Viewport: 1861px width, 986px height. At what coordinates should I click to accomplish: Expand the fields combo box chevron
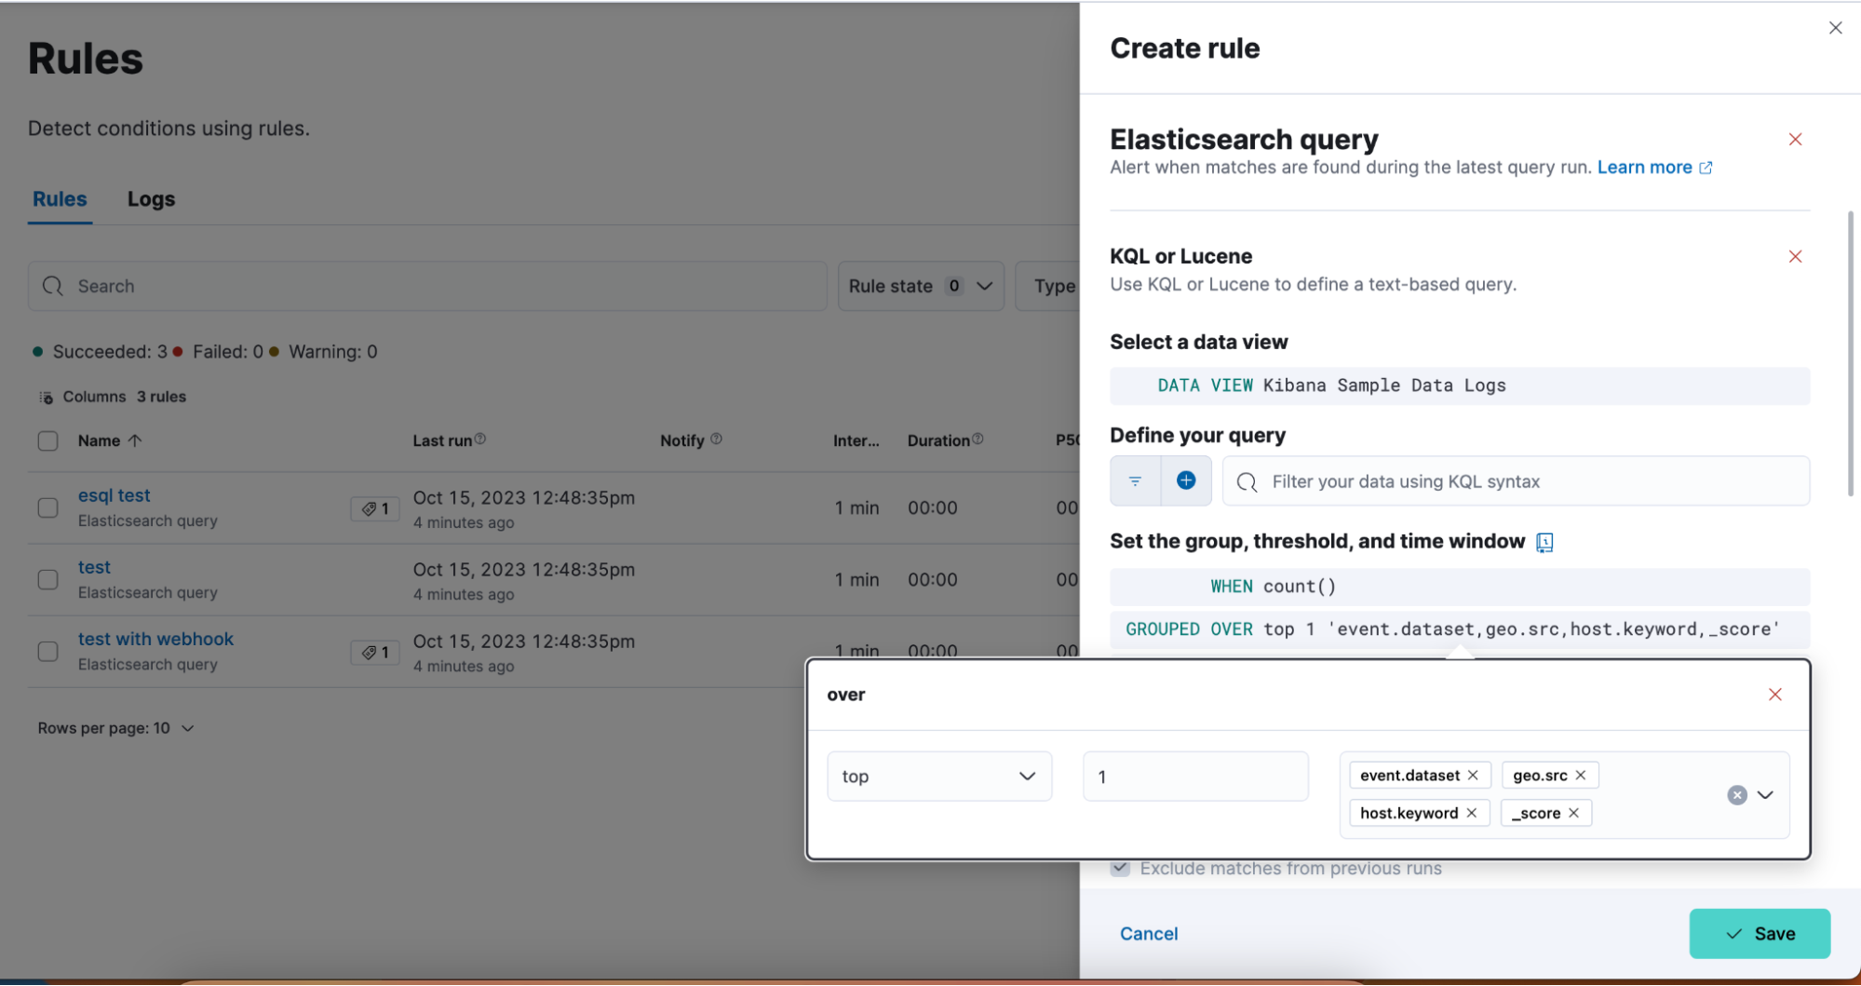click(x=1765, y=795)
